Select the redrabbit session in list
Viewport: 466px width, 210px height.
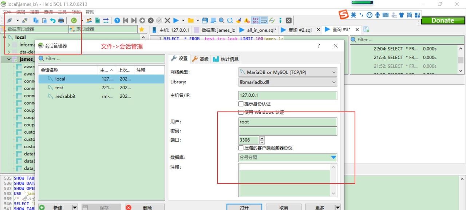click(65, 96)
